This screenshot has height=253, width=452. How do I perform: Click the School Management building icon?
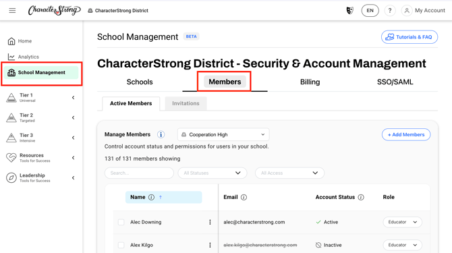click(x=11, y=73)
